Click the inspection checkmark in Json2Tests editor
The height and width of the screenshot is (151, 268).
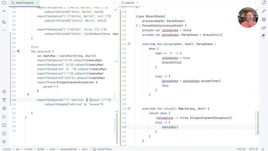116,10
